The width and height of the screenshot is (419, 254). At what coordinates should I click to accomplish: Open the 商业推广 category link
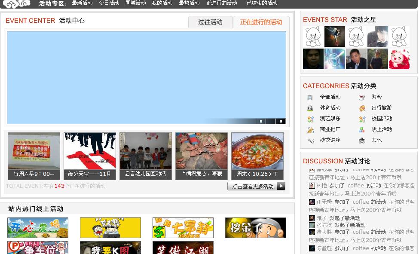[x=330, y=129]
